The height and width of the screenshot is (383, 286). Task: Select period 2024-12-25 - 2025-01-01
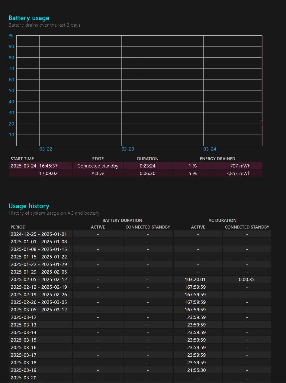point(39,234)
